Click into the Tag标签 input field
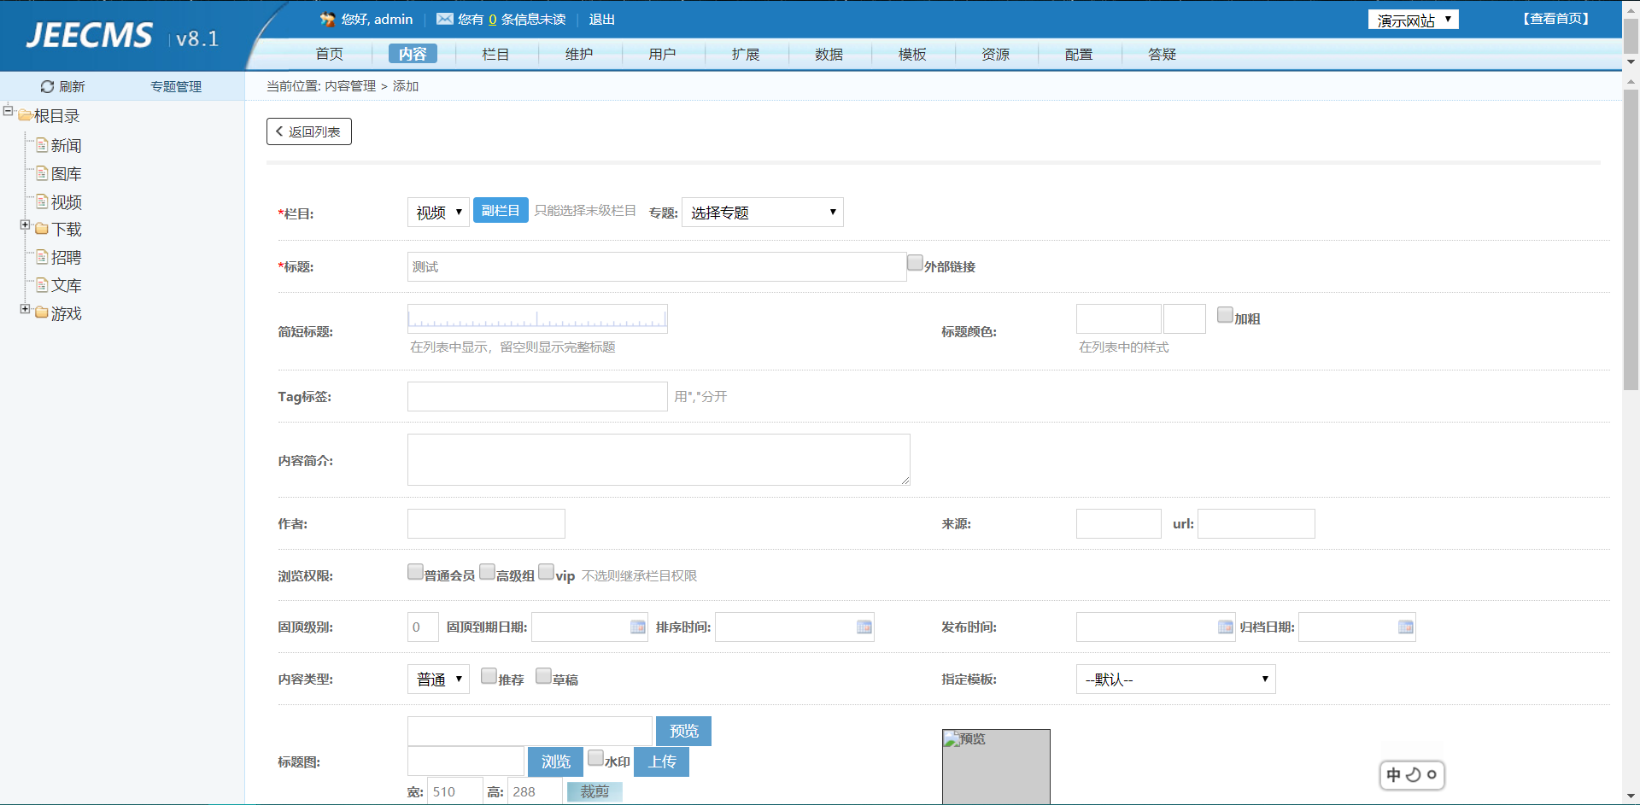1640x805 pixels. 536,397
